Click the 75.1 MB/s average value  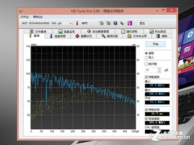[157, 102]
